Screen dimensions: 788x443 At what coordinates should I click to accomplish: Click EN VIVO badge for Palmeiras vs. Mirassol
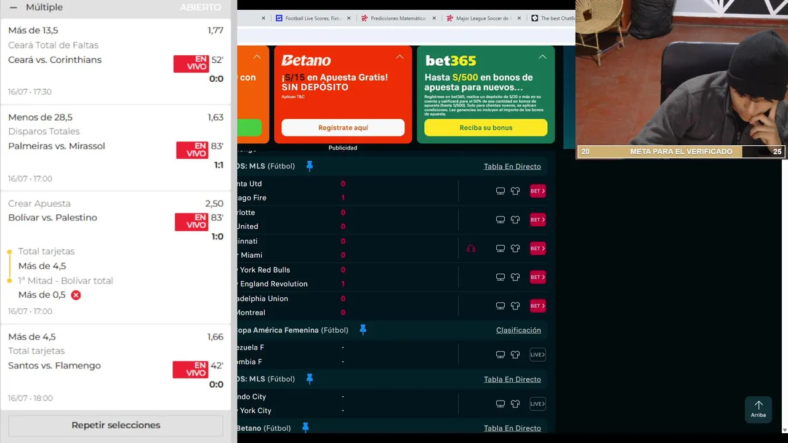(x=192, y=150)
